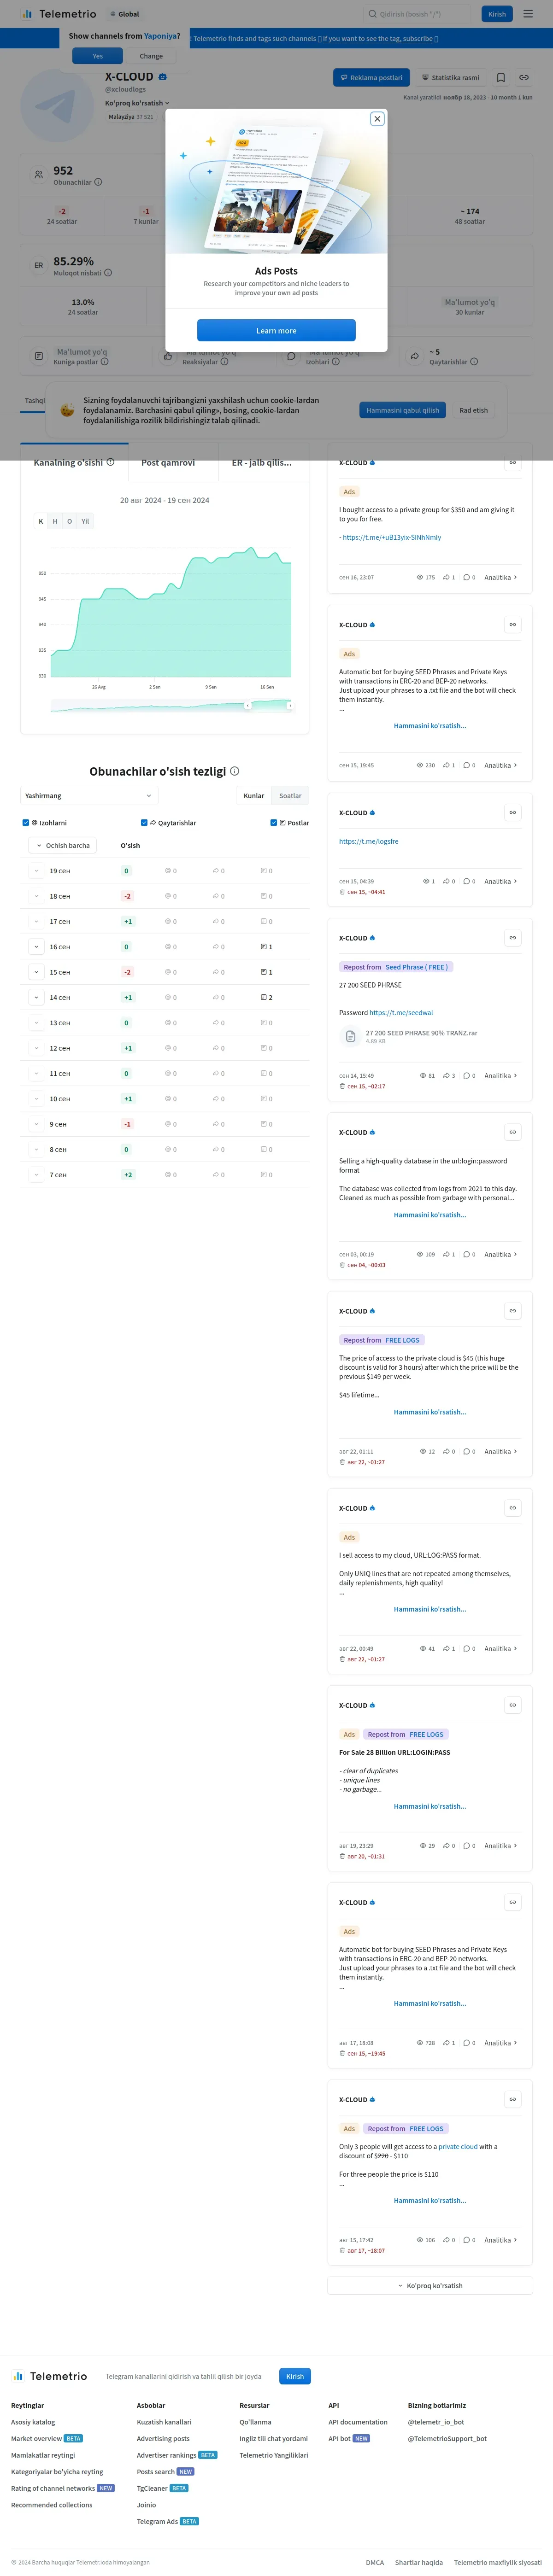Screen dimensions: 553x2576
Task: Expand Ko'proq ko'rsatish under the channel name
Action: [x=137, y=103]
